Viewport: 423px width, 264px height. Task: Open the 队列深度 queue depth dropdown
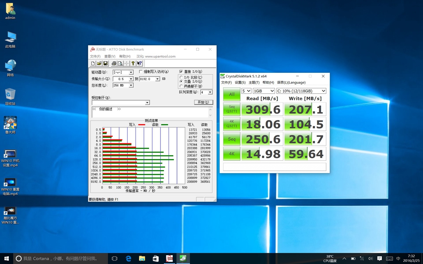click(210, 92)
